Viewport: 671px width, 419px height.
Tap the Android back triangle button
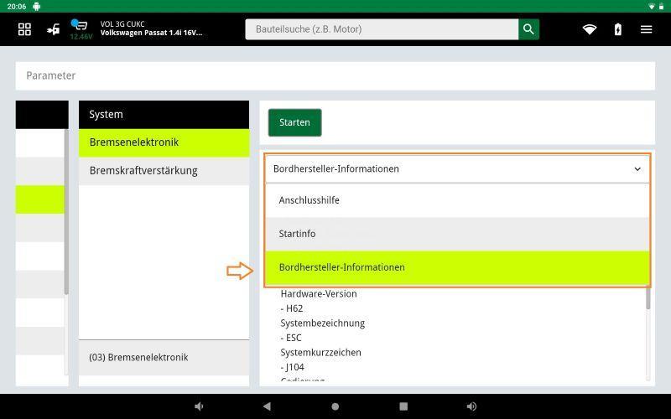(267, 406)
